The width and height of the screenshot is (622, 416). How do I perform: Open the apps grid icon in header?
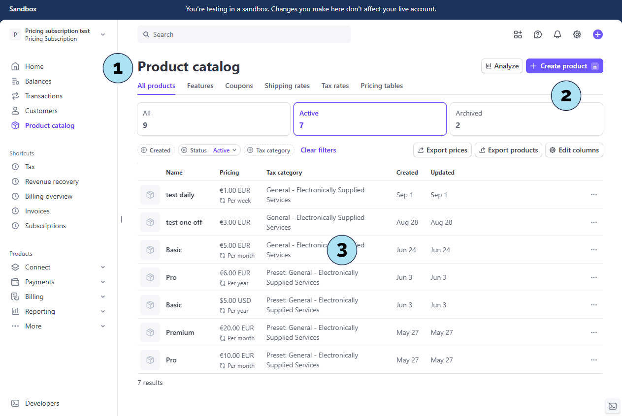coord(518,34)
